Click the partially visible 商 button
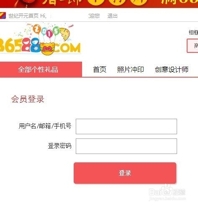 (x=193, y=46)
